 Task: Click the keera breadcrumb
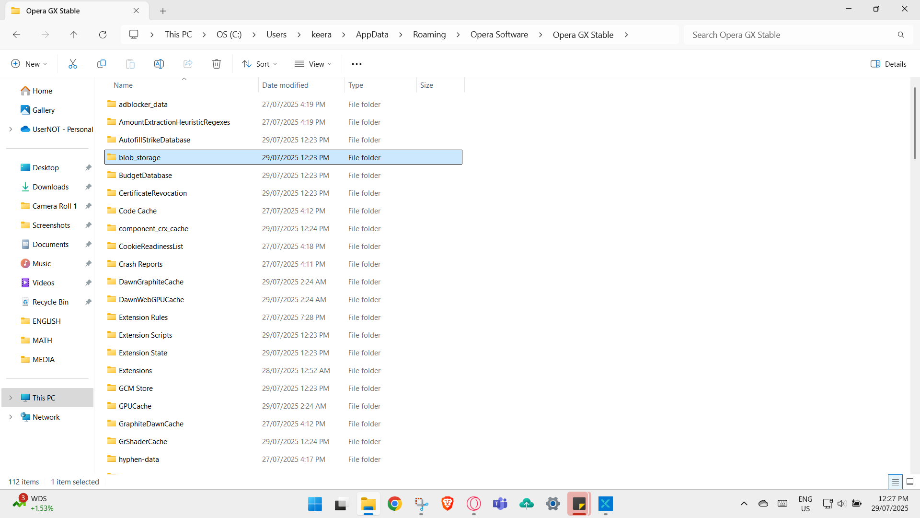pos(321,35)
